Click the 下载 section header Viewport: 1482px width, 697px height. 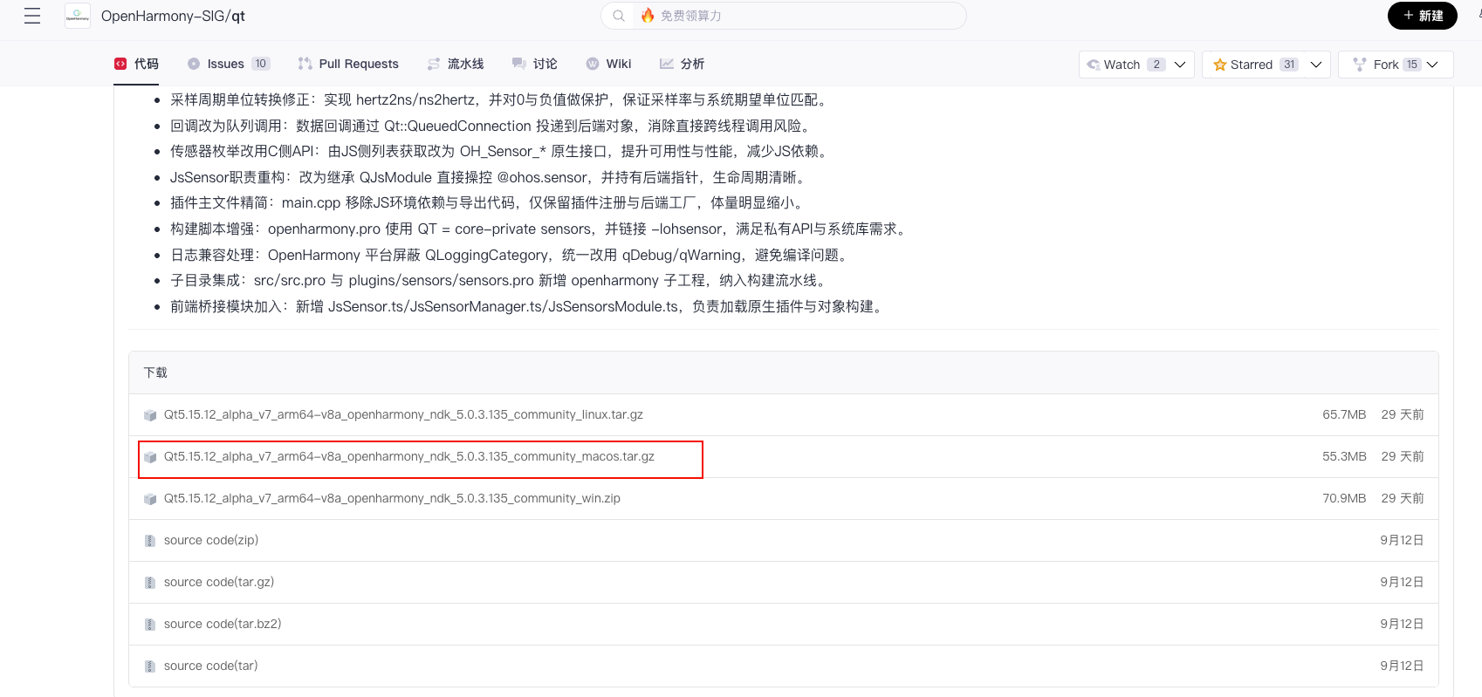tap(155, 372)
